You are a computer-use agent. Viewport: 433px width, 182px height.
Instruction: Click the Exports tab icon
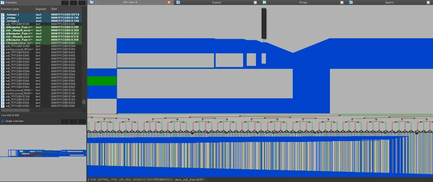pyautogui.click(x=178, y=2)
